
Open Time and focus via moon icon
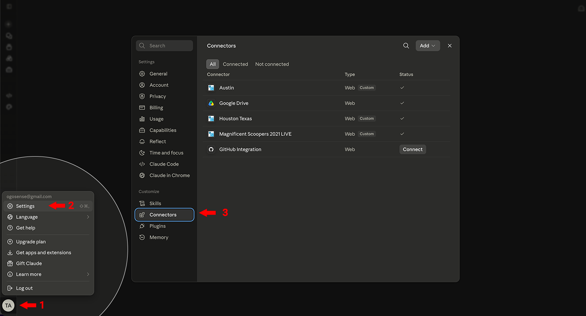[142, 153]
